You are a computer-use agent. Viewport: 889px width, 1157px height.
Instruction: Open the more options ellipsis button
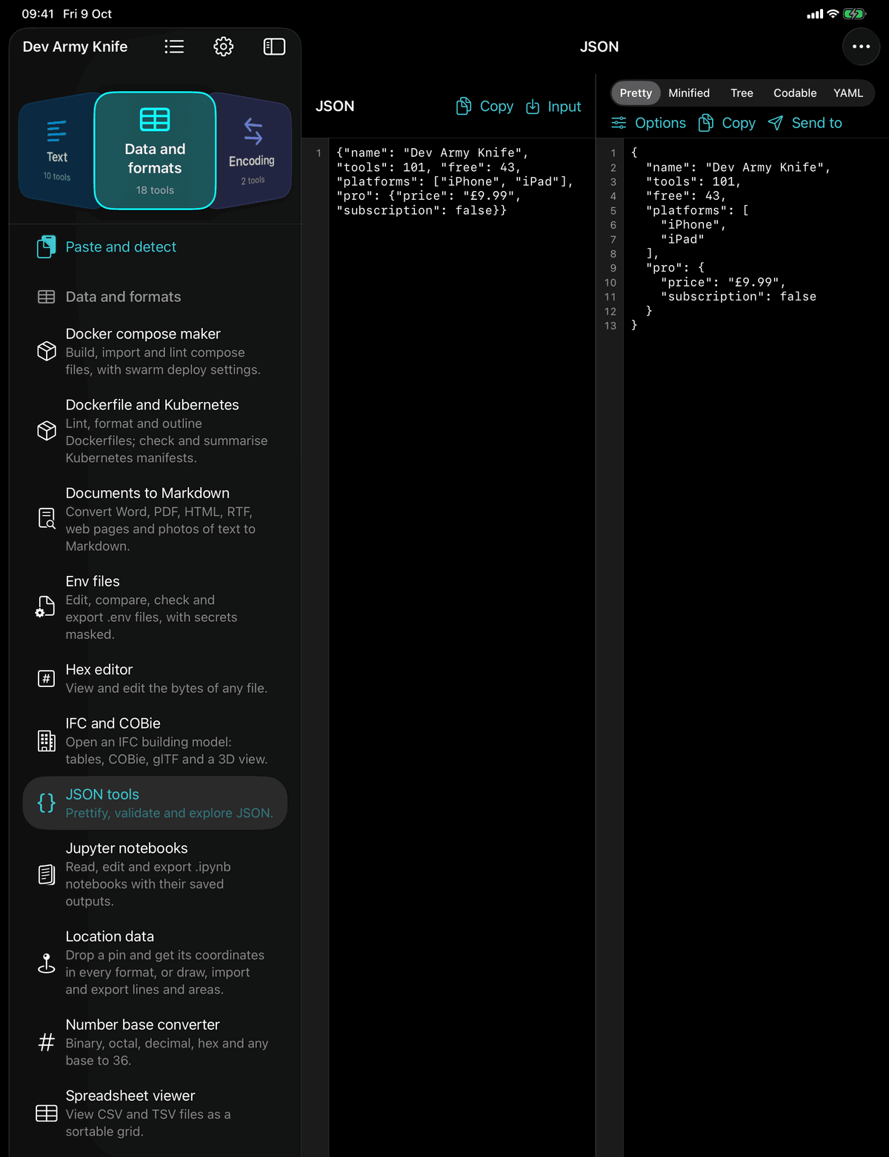pos(861,47)
